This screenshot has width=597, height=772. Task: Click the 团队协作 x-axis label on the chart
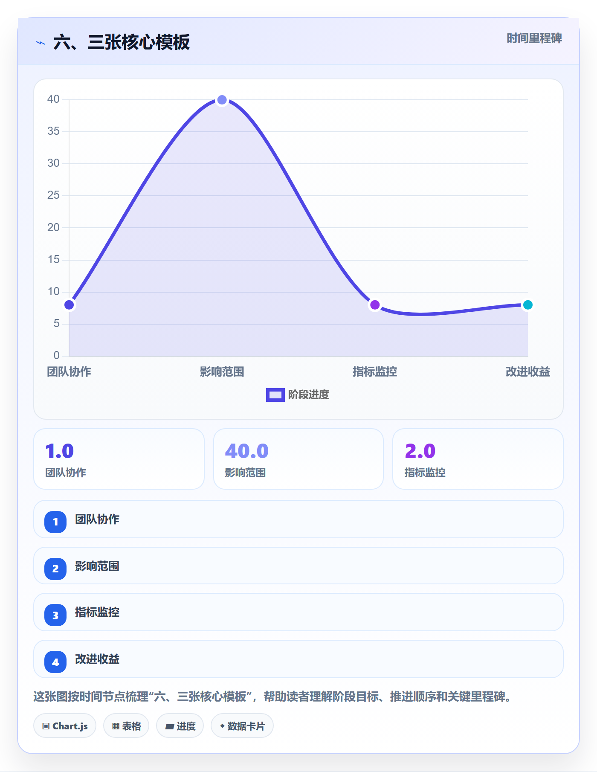click(69, 371)
